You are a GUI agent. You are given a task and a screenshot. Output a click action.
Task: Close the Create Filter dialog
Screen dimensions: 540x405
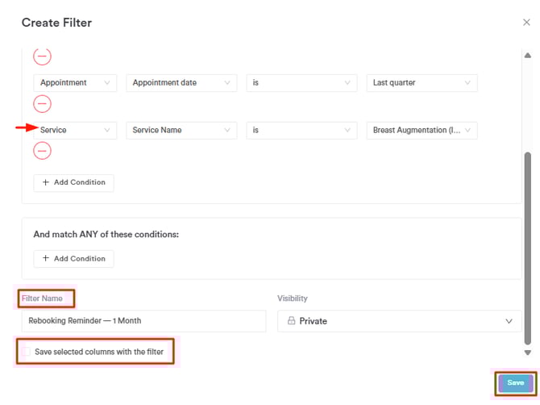coord(527,23)
